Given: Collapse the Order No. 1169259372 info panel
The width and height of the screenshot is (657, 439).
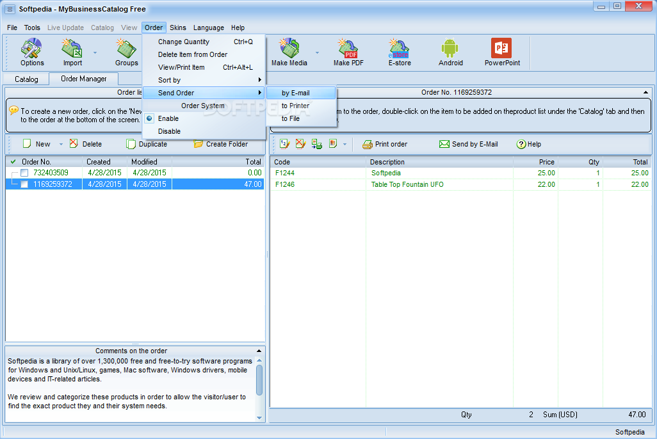Looking at the screenshot, I should coord(645,92).
